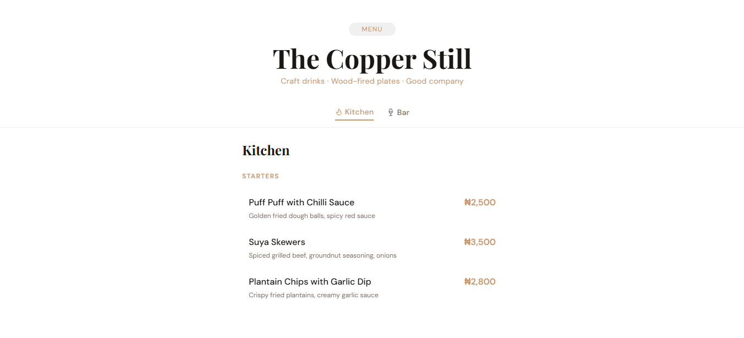744x338 pixels.
Task: Click the STARTERS category label
Action: tap(261, 177)
